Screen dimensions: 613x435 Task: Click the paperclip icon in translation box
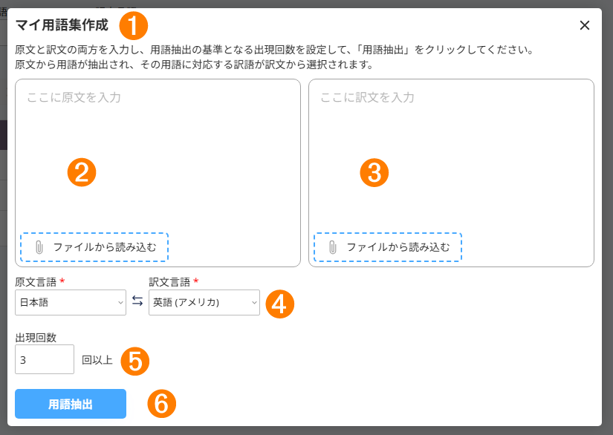click(x=333, y=247)
